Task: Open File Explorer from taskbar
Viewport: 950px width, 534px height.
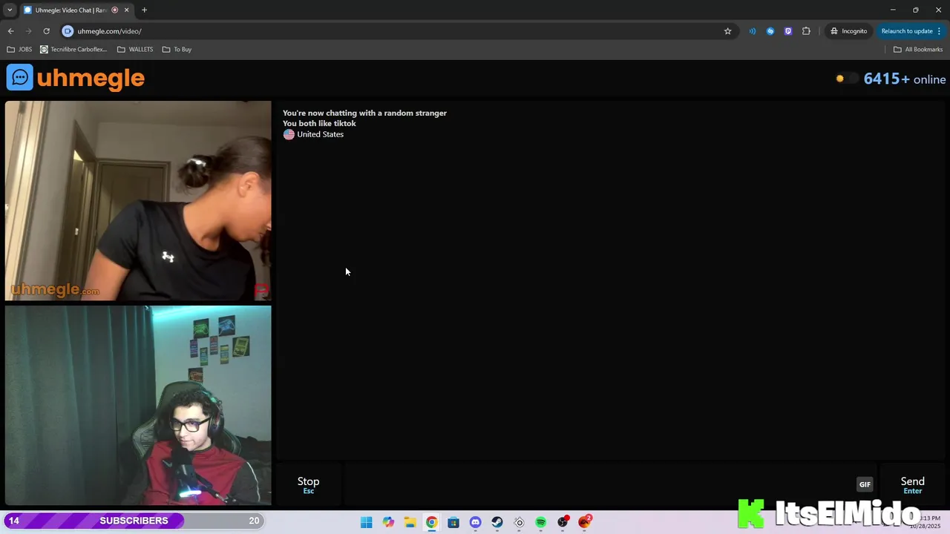Action: click(410, 522)
